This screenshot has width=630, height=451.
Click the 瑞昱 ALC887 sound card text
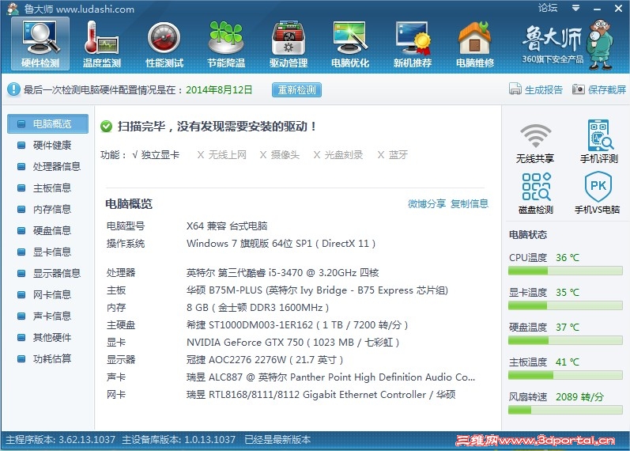(x=330, y=377)
